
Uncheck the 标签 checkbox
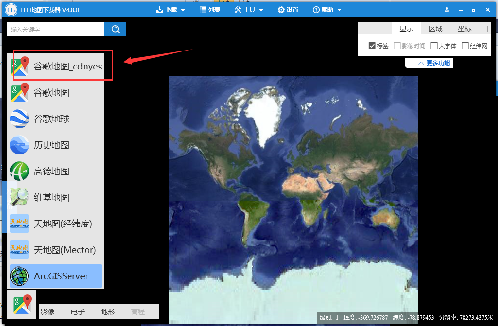click(x=372, y=46)
